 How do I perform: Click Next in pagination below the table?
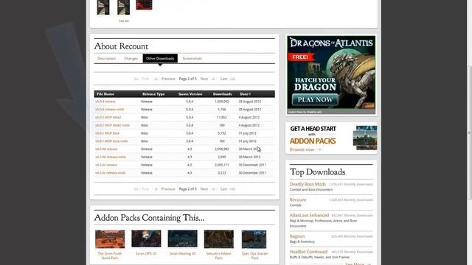coord(204,189)
